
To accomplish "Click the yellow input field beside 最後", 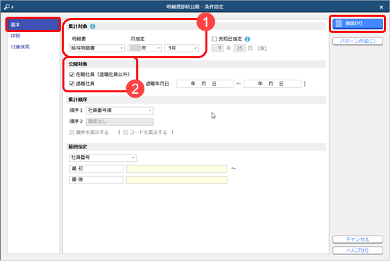I will pyautogui.click(x=177, y=180).
